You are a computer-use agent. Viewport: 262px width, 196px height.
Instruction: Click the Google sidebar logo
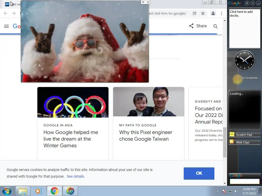(235, 3)
